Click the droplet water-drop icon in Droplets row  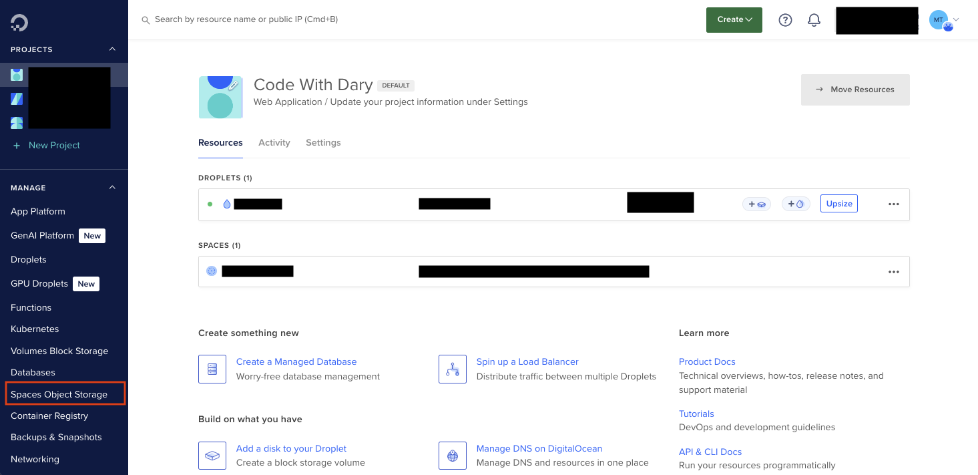[227, 204]
